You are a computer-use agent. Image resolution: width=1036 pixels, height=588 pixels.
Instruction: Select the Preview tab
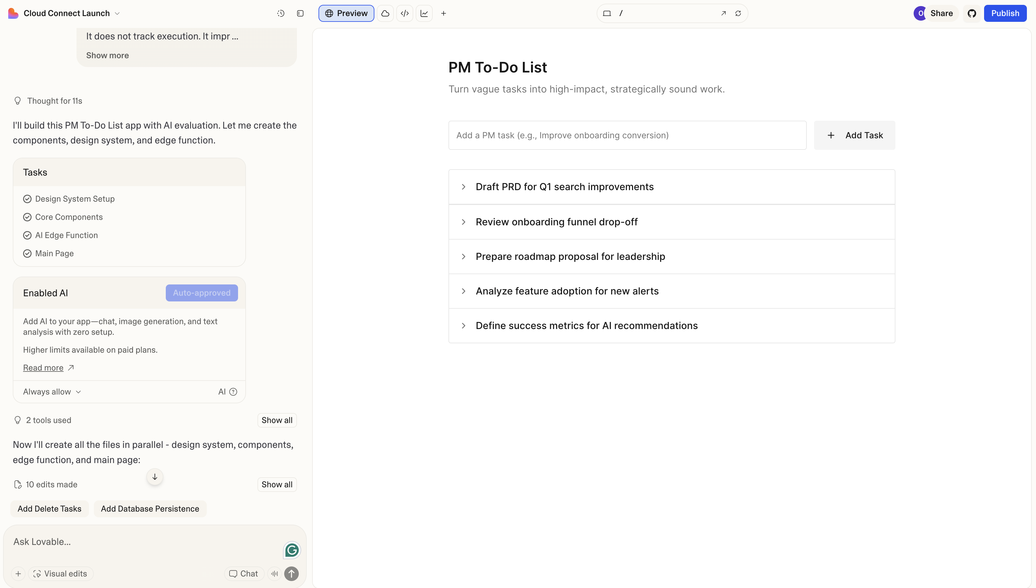tap(346, 13)
